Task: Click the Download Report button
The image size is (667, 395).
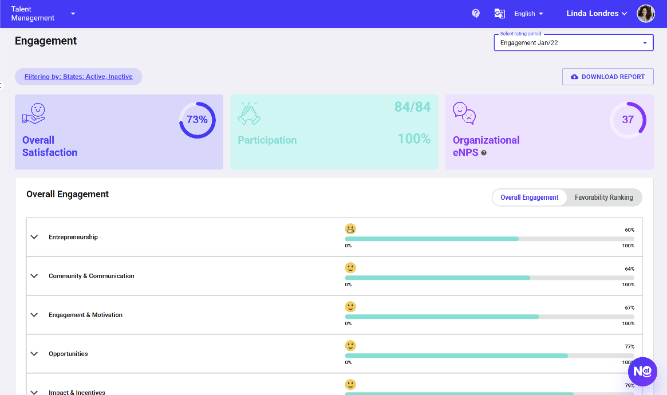Action: point(607,77)
